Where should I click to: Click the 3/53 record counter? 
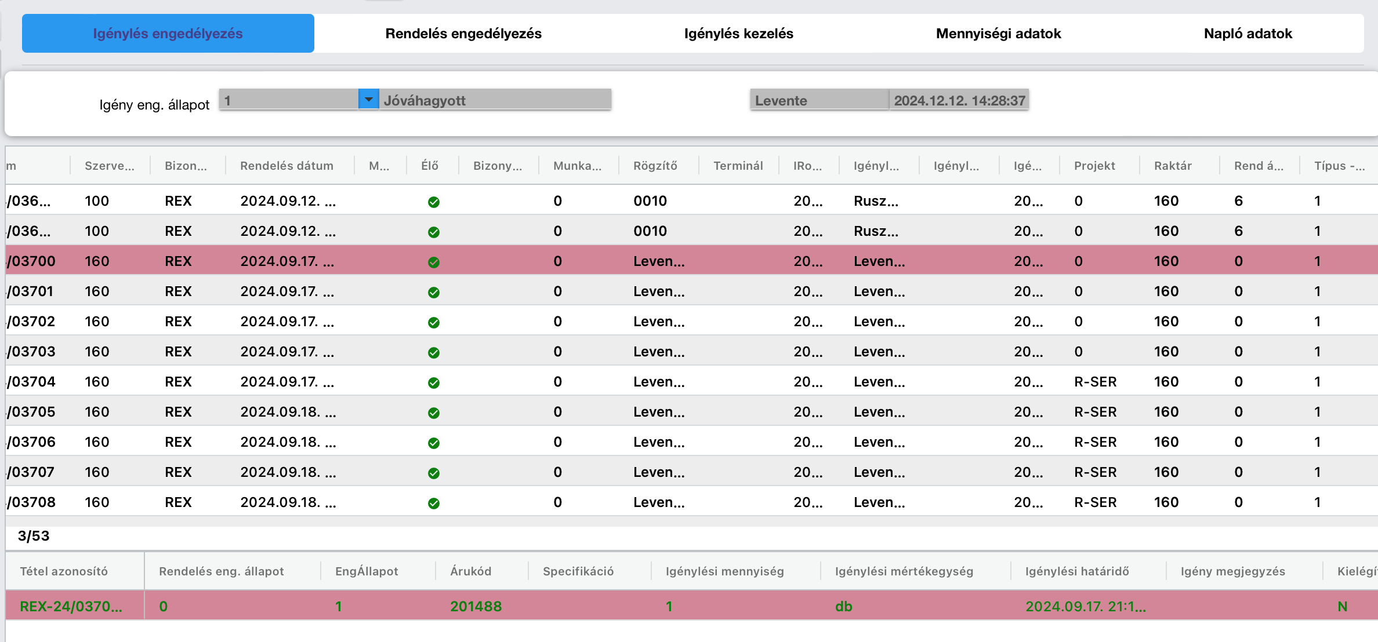34,536
